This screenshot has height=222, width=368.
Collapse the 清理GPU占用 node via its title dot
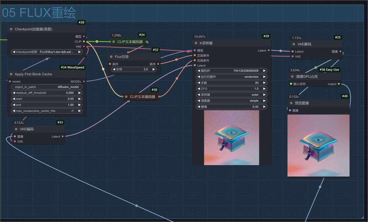tap(292, 77)
